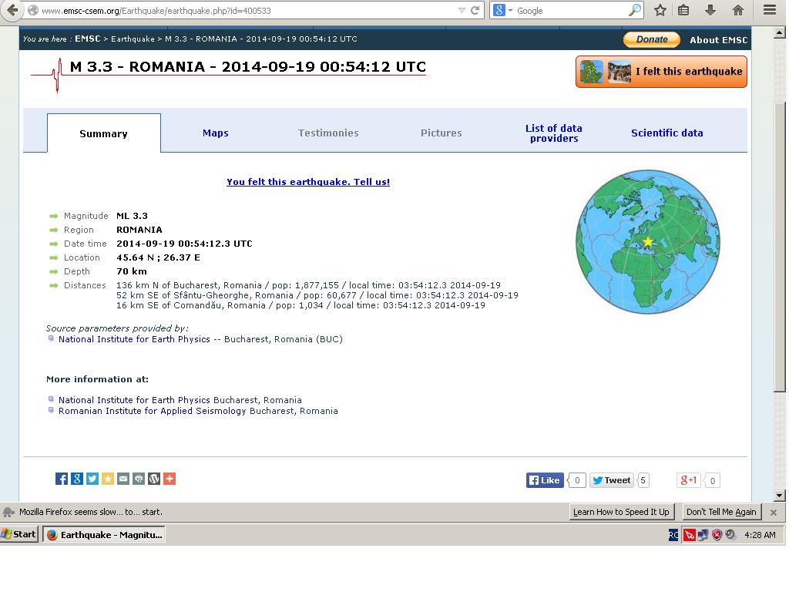Open the Firefox downloads arrow icon
The width and height of the screenshot is (789, 592).
point(710,10)
